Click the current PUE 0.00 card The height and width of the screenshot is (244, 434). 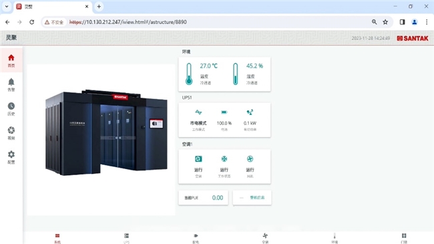(204, 198)
